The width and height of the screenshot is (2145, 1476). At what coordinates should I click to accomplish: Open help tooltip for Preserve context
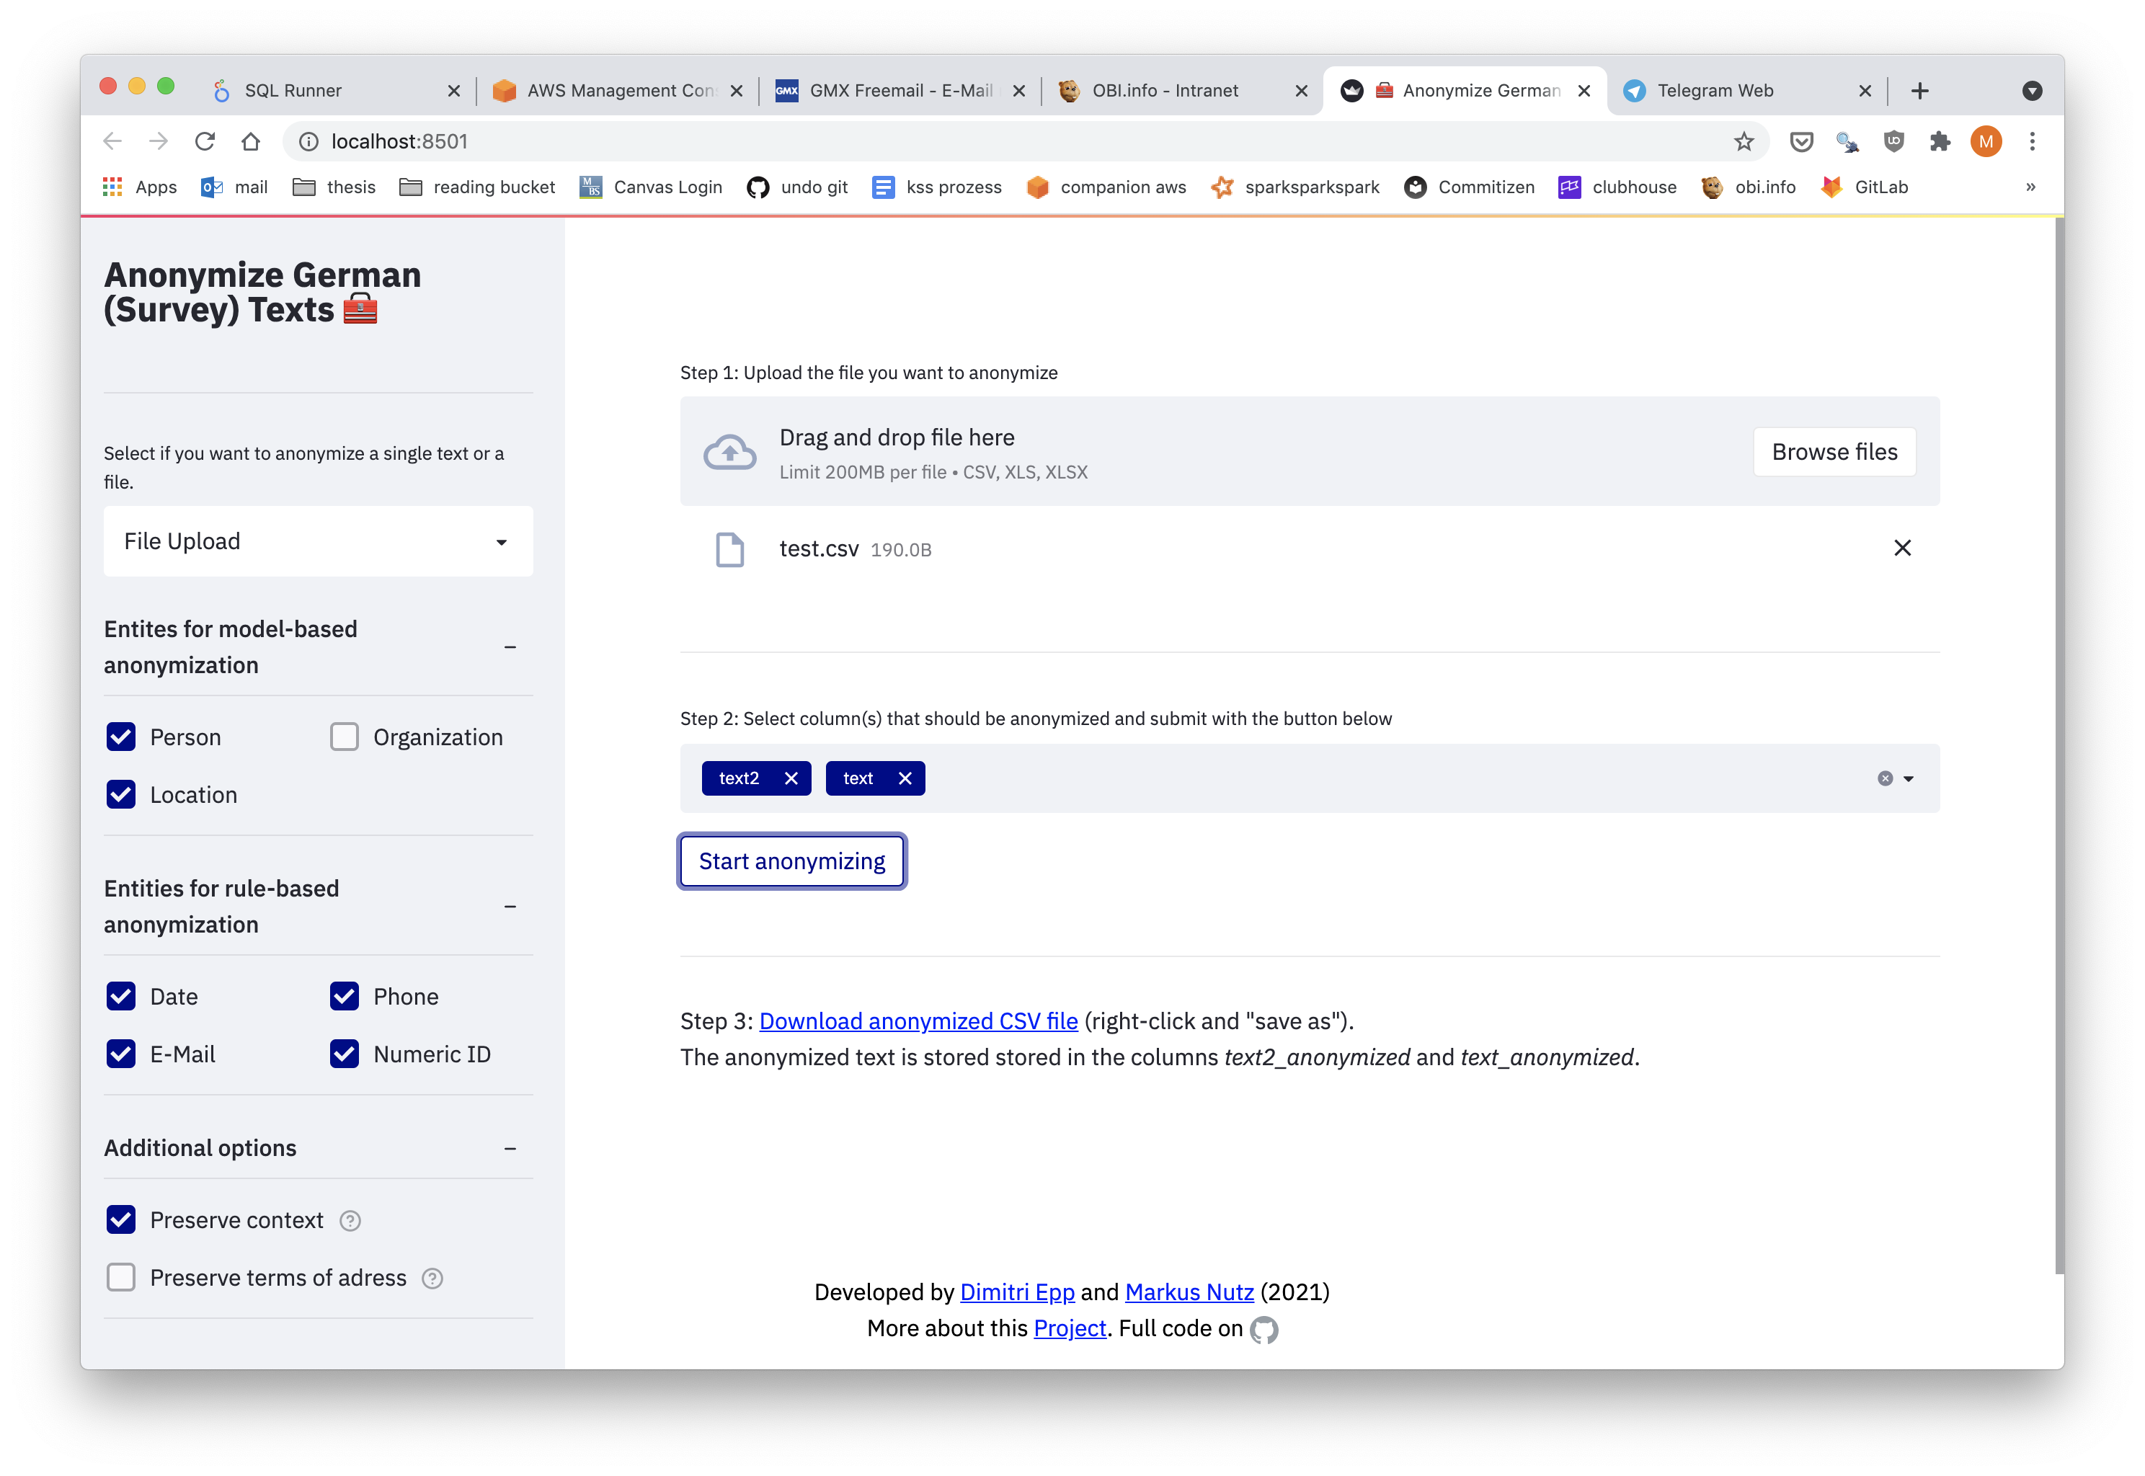coord(350,1221)
